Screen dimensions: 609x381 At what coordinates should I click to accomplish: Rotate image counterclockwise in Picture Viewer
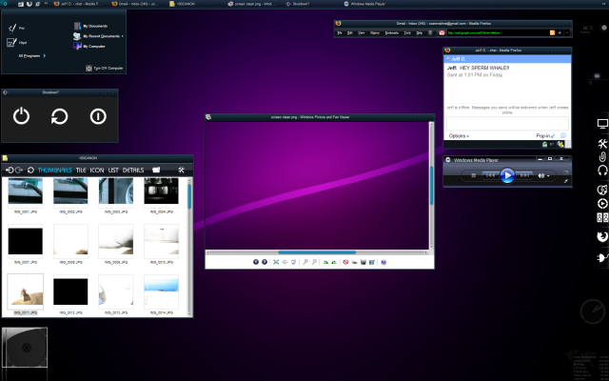[x=334, y=262]
